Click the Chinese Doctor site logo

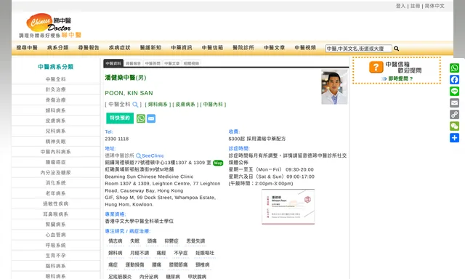tap(50, 25)
